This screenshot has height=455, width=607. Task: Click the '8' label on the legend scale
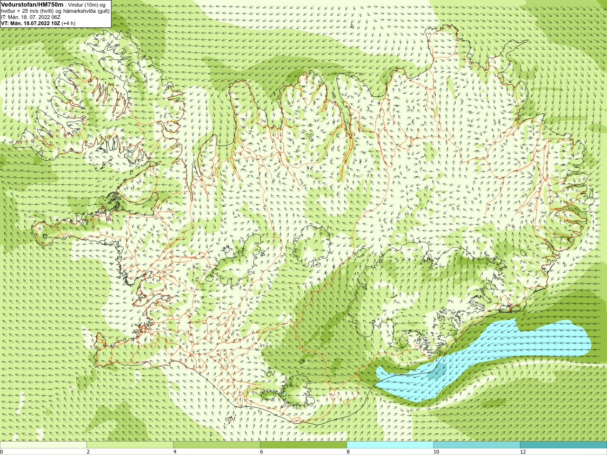(x=349, y=452)
